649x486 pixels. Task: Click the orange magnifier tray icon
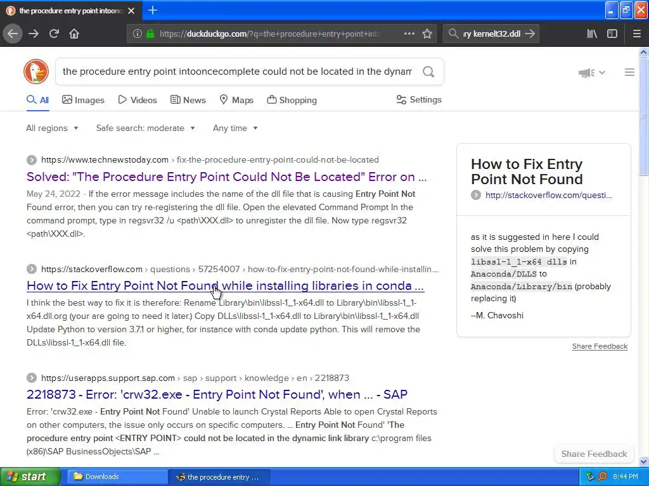point(603,477)
